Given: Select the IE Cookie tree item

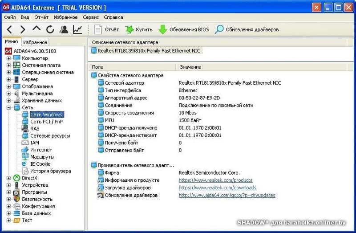Looking at the screenshot, I should pyautogui.click(x=40, y=164).
